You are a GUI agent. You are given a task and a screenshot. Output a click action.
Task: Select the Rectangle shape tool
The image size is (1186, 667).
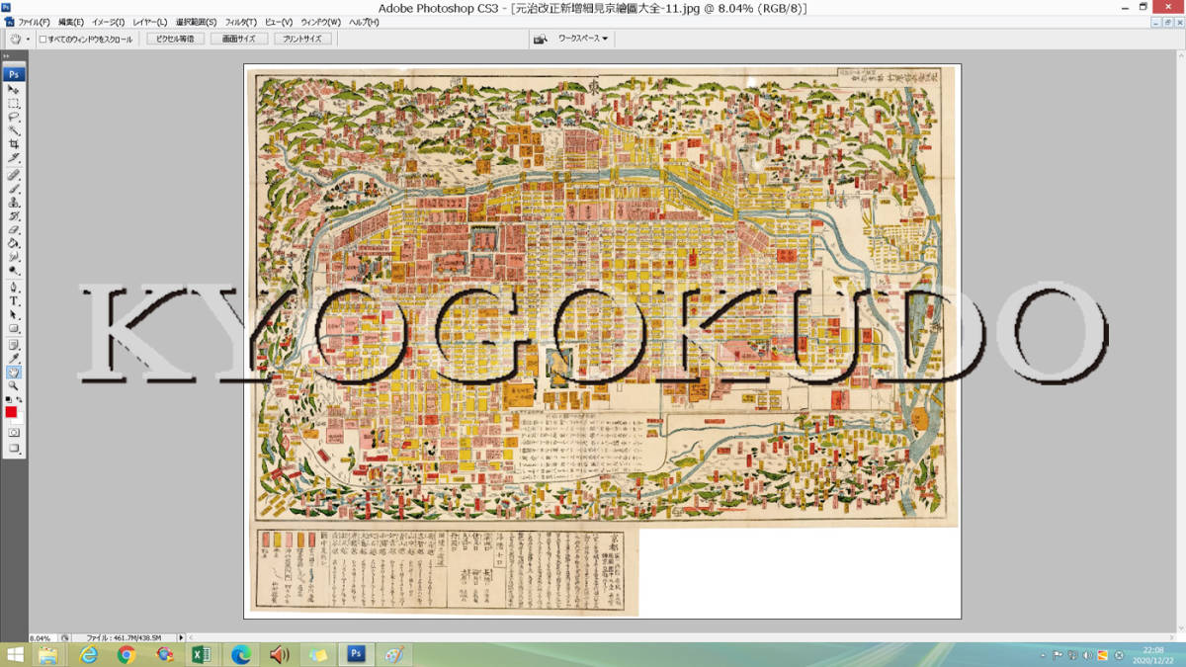point(14,329)
